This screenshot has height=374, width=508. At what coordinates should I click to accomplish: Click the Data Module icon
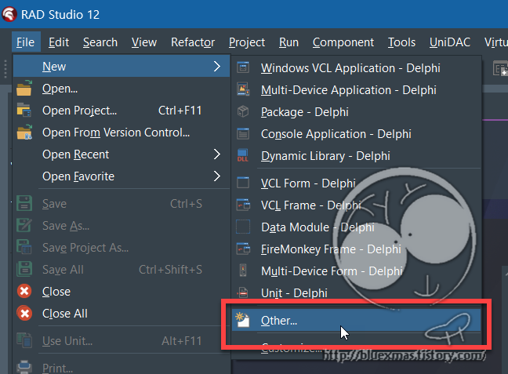243,227
